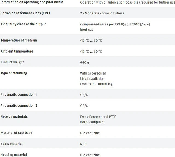Select the 'Front panel mounting' text
175x157 pixels.
96,84
